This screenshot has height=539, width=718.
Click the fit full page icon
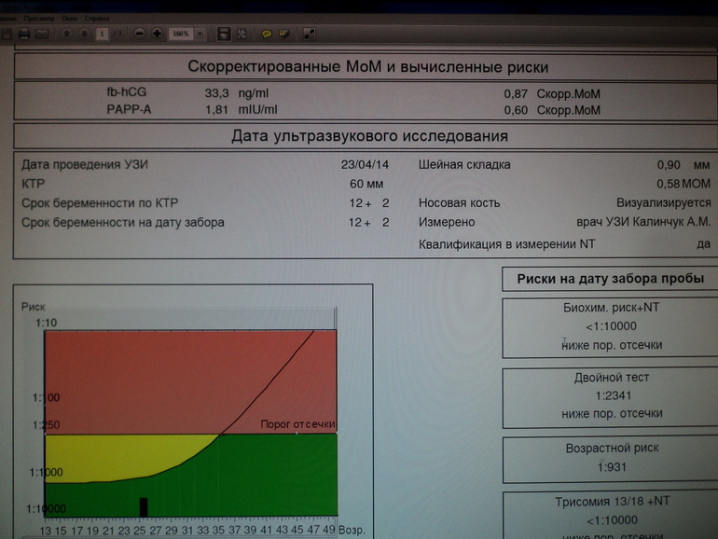(x=242, y=35)
